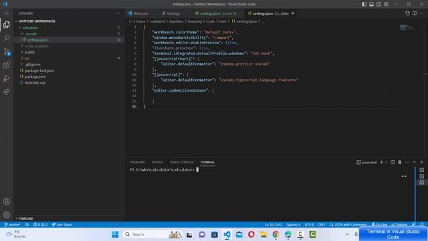Select the OUTPUT panel tab
Image resolution: width=428 pixels, height=241 pixels.
157,162
